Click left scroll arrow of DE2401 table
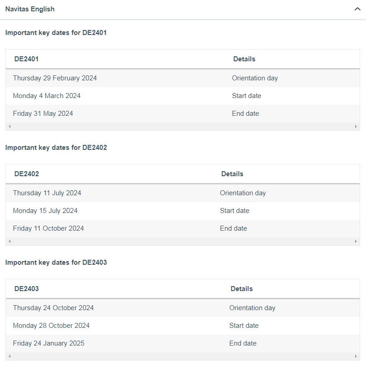The width and height of the screenshot is (366, 366). tap(10, 126)
